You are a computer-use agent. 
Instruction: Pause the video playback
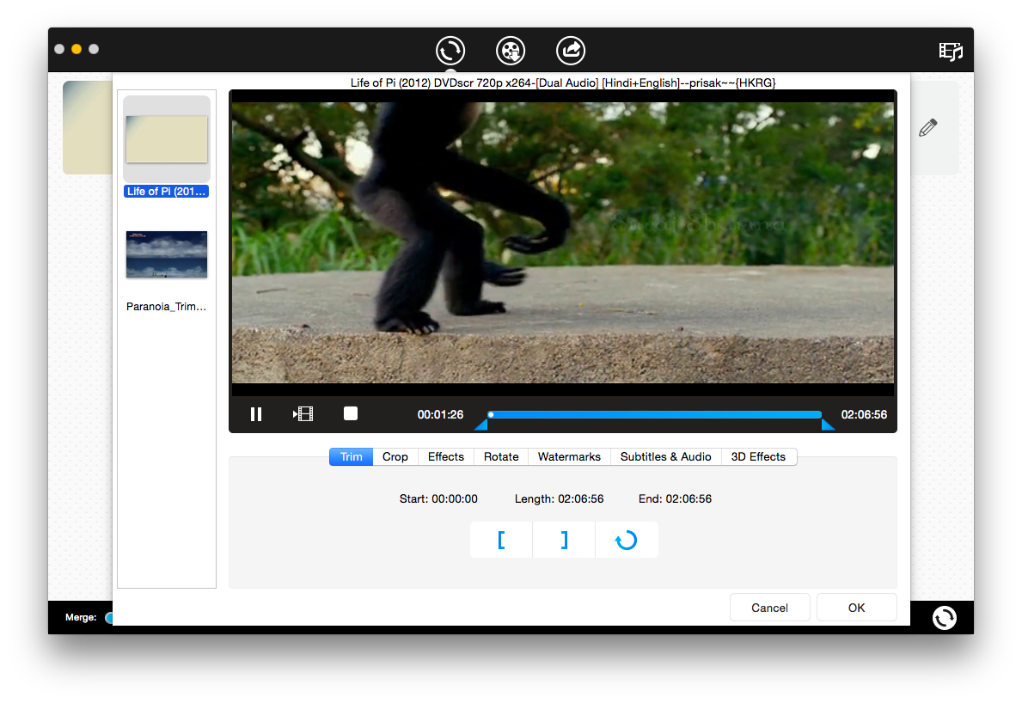point(255,414)
